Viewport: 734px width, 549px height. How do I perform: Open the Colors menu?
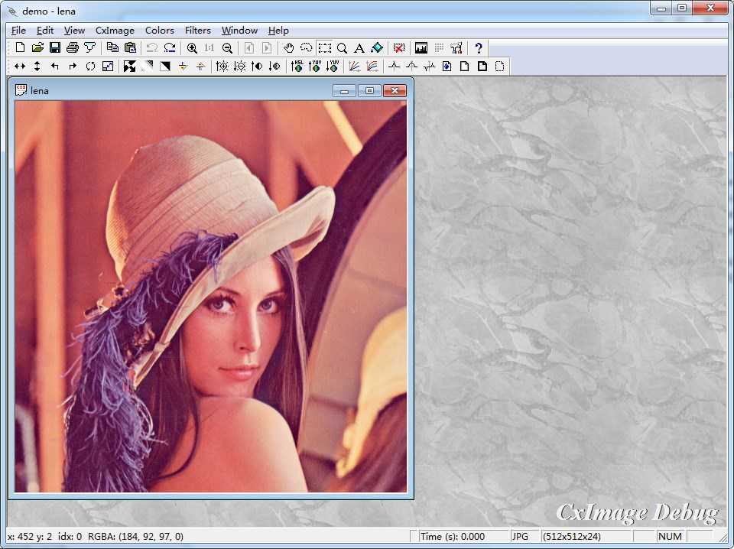(x=159, y=31)
